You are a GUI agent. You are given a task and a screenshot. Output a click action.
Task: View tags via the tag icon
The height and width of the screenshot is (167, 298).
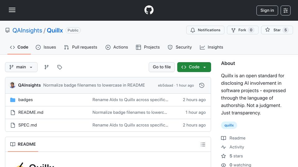click(x=60, y=67)
